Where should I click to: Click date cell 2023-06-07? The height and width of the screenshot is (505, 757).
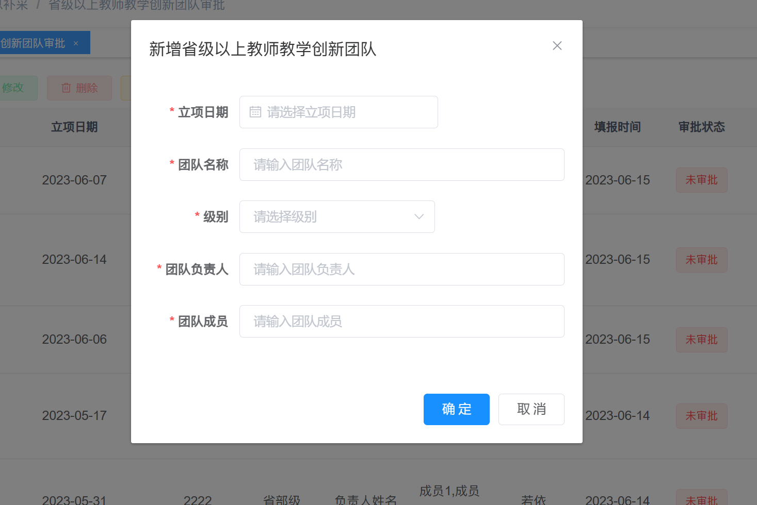coord(74,180)
